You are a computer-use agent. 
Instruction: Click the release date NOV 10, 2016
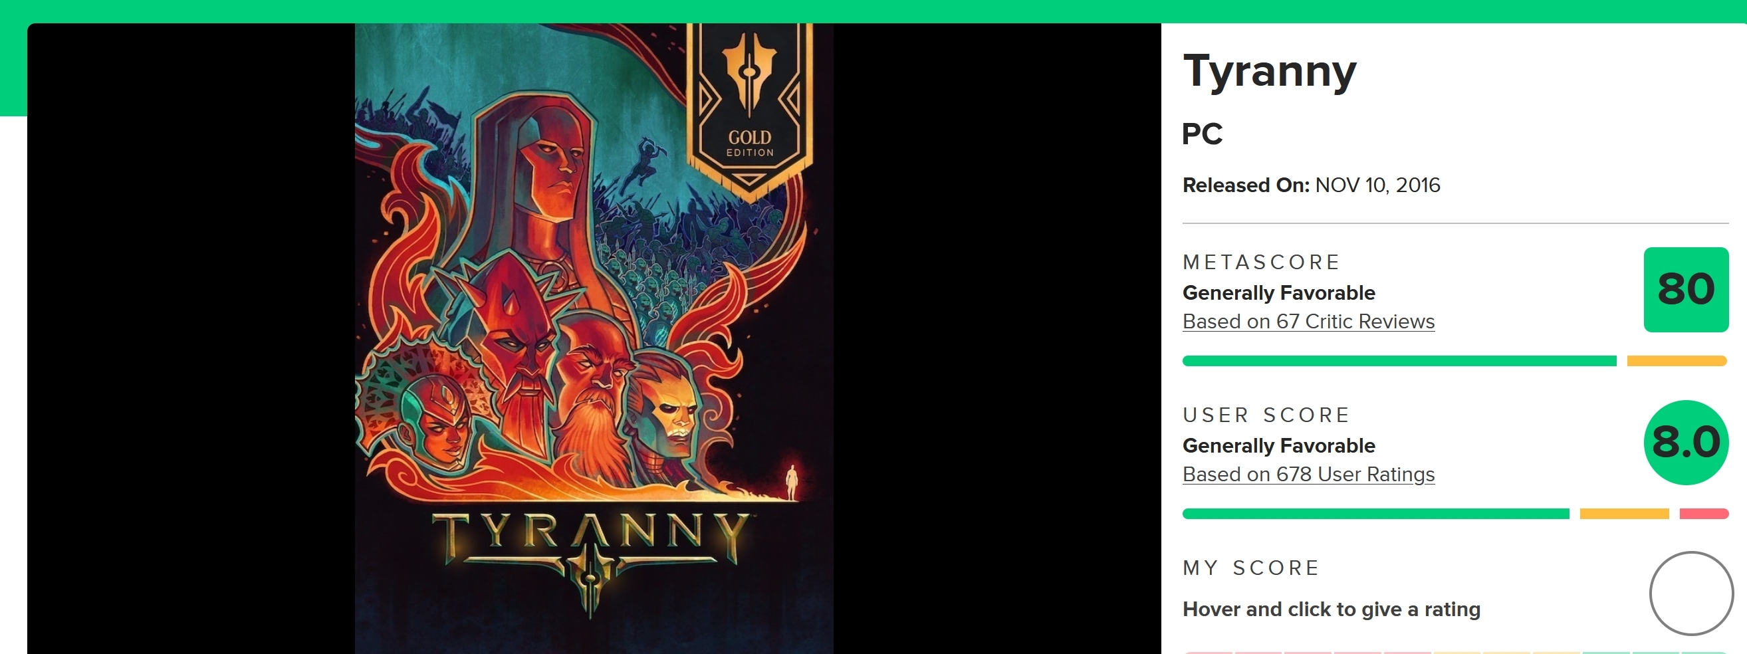point(1377,185)
